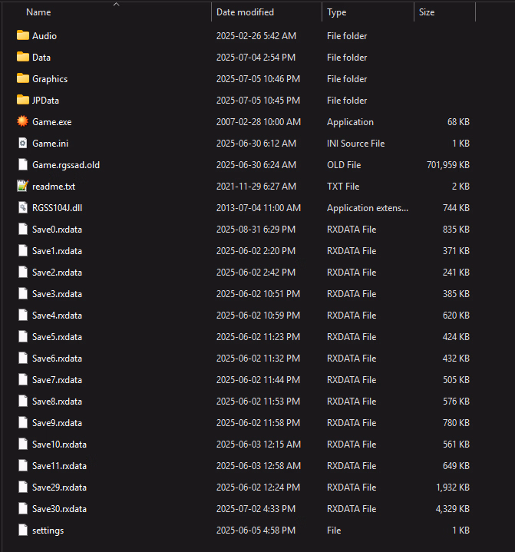The height and width of the screenshot is (552, 515).
Task: Sort files by the Name column header
Action: tap(38, 12)
